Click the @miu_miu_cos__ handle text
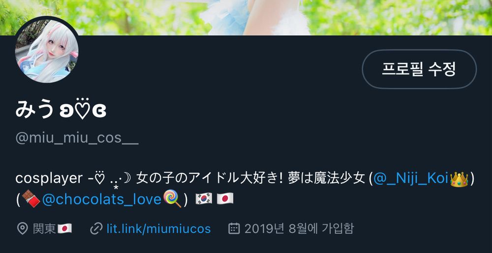Image resolution: width=492 pixels, height=253 pixels. (77, 138)
